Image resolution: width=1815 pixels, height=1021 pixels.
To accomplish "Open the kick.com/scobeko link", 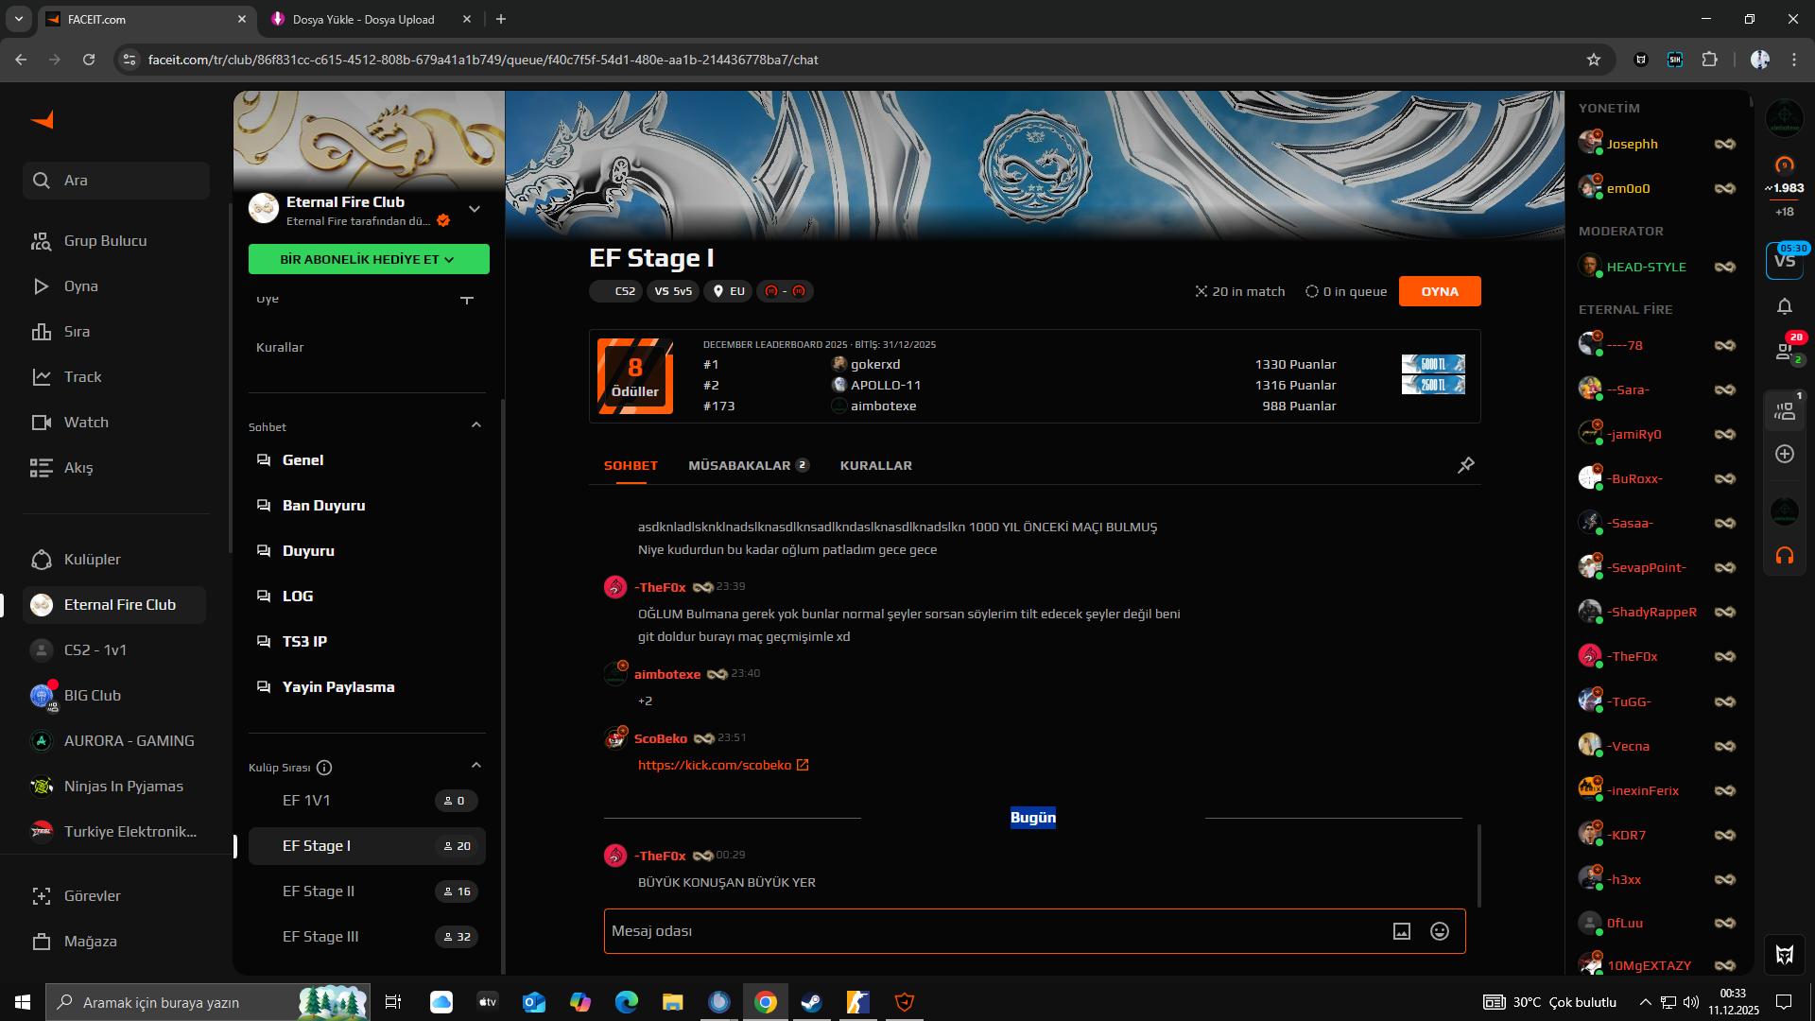I will pos(723,765).
